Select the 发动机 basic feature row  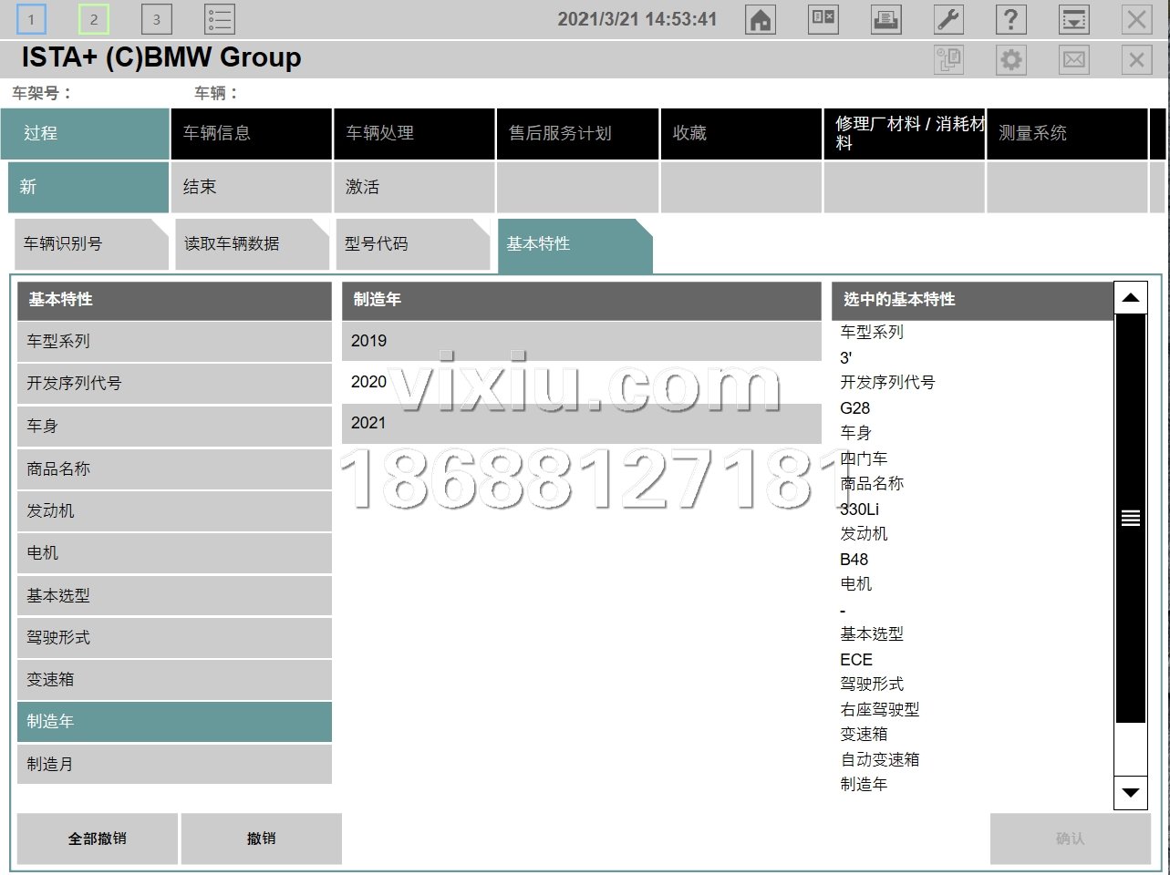(174, 511)
